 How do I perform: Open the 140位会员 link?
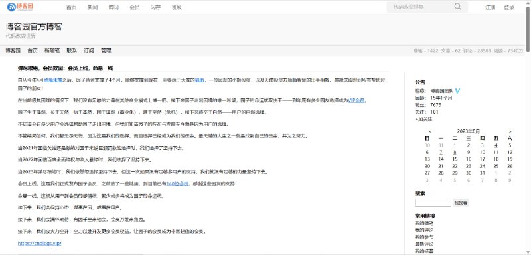click(177, 184)
